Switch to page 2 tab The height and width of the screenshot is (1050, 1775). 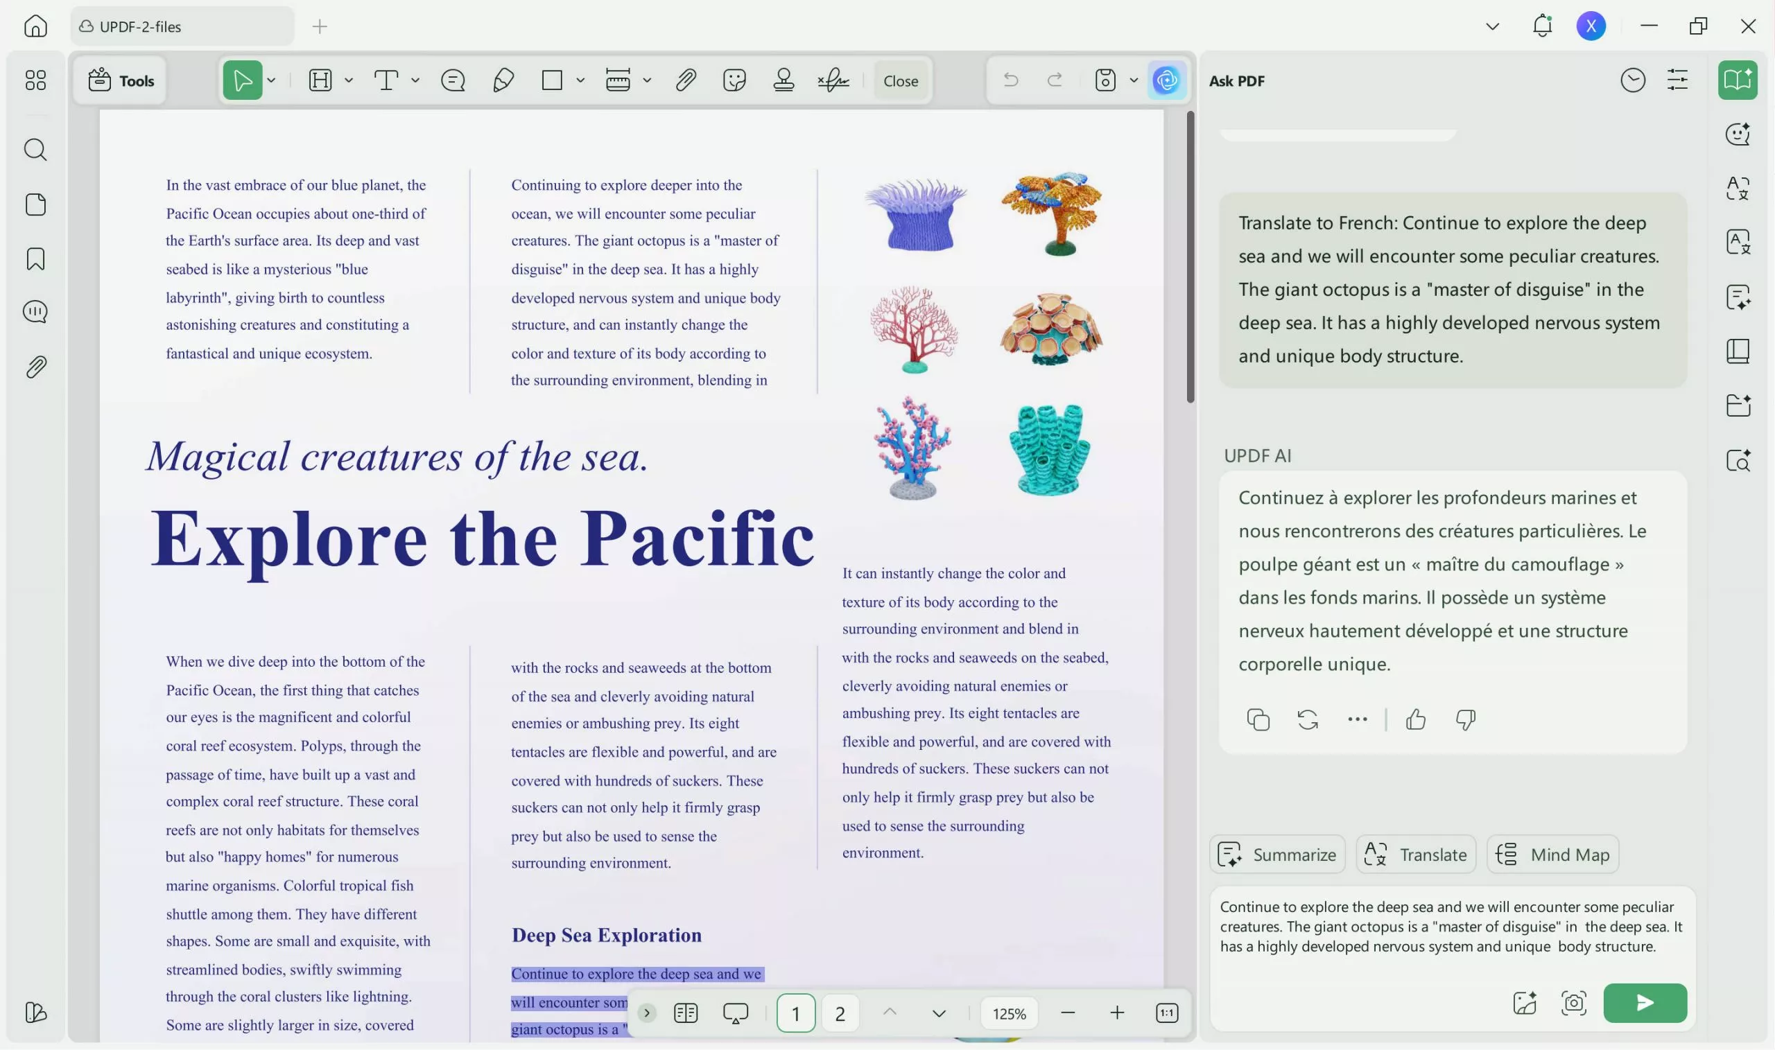(x=840, y=1013)
